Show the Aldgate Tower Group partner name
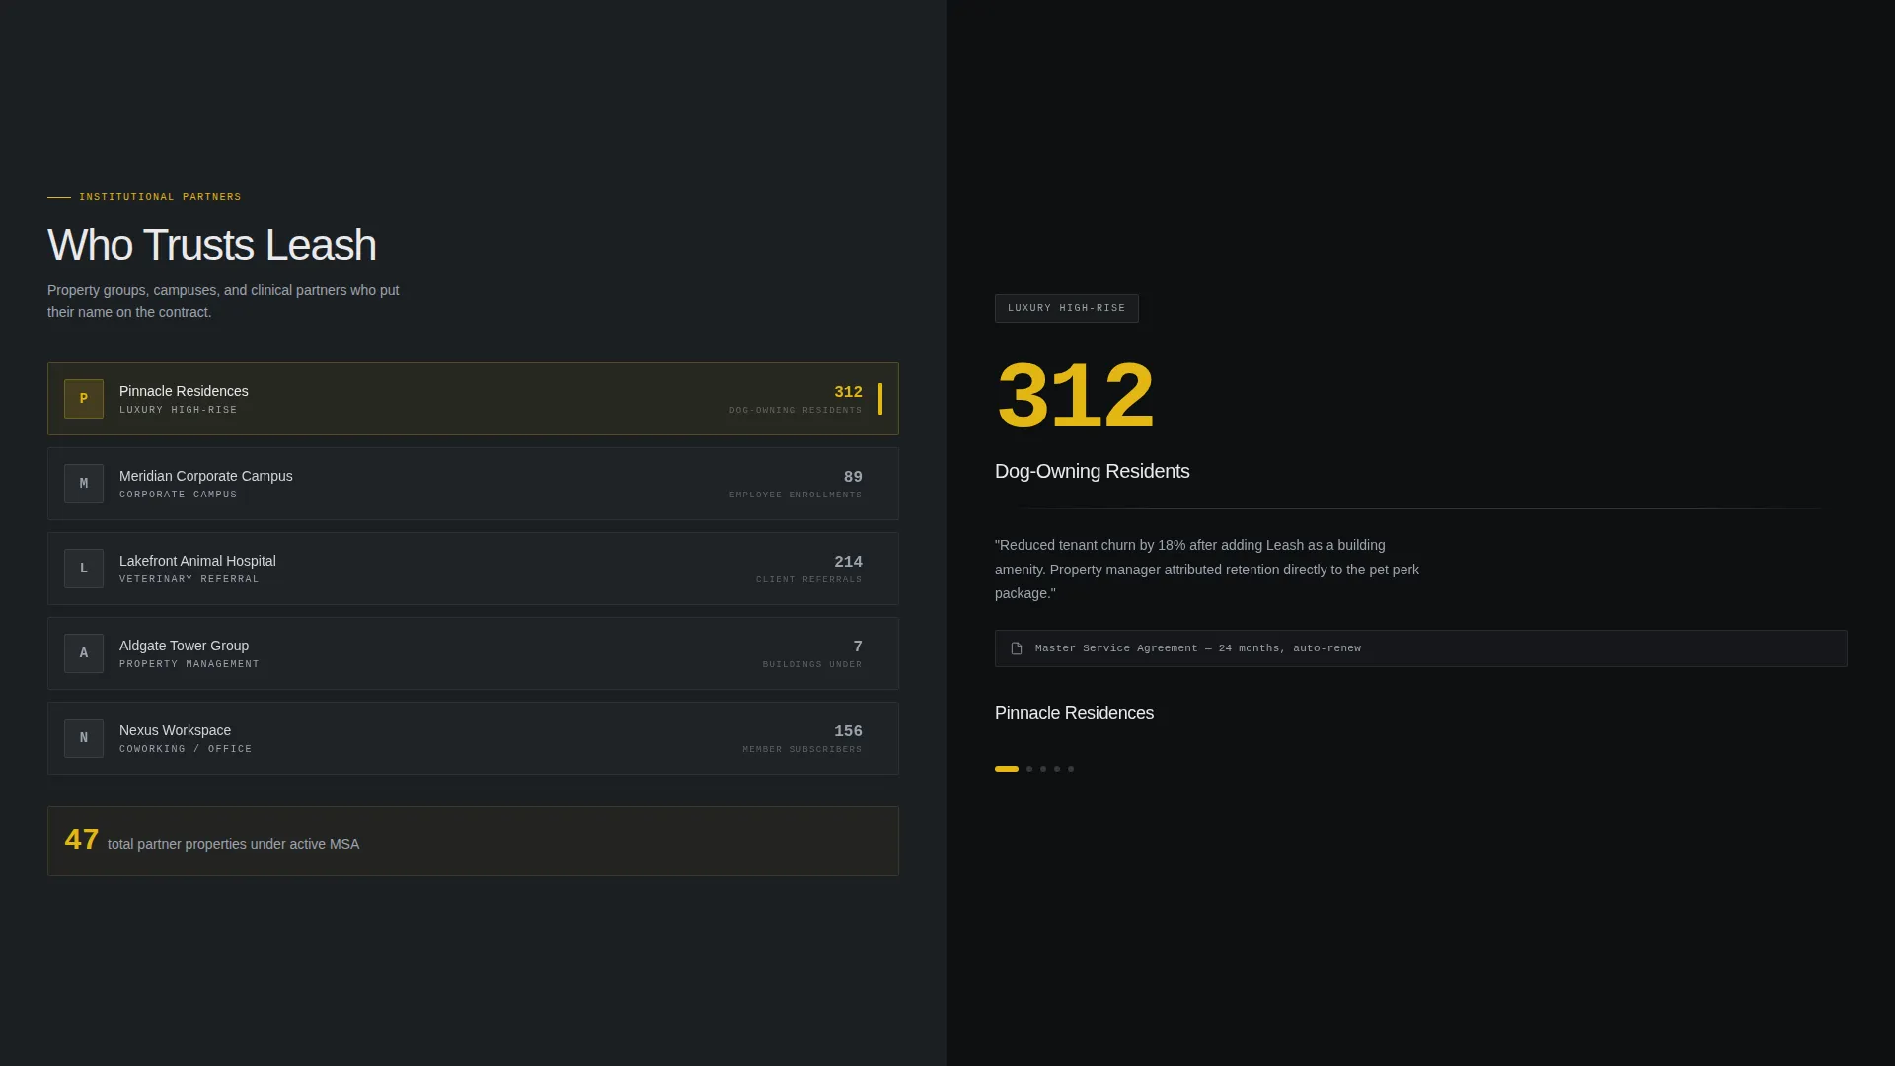 click(184, 646)
